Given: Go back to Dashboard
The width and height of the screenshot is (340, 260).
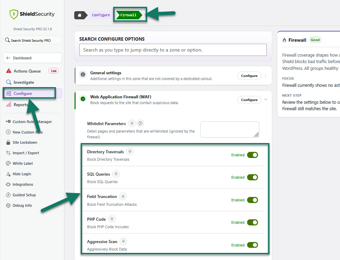Looking at the screenshot, I should point(33,58).
